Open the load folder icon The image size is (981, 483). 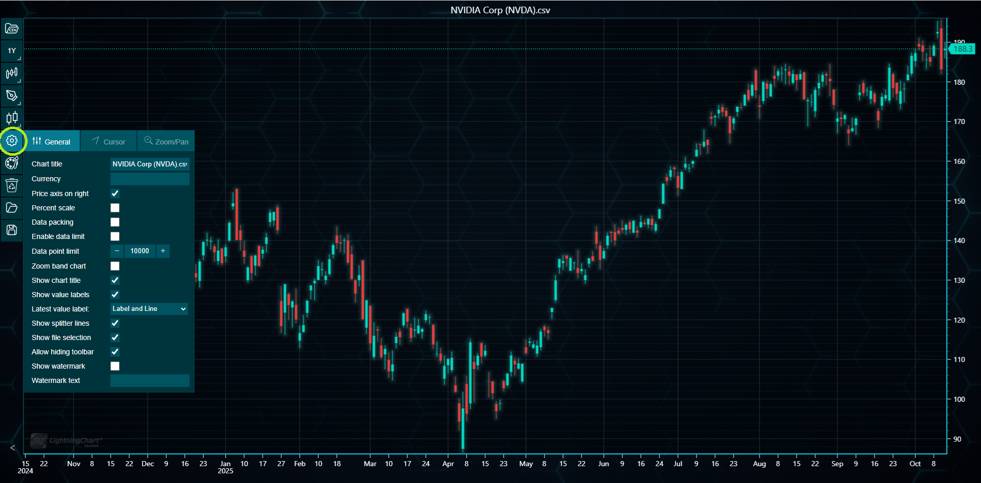point(12,208)
